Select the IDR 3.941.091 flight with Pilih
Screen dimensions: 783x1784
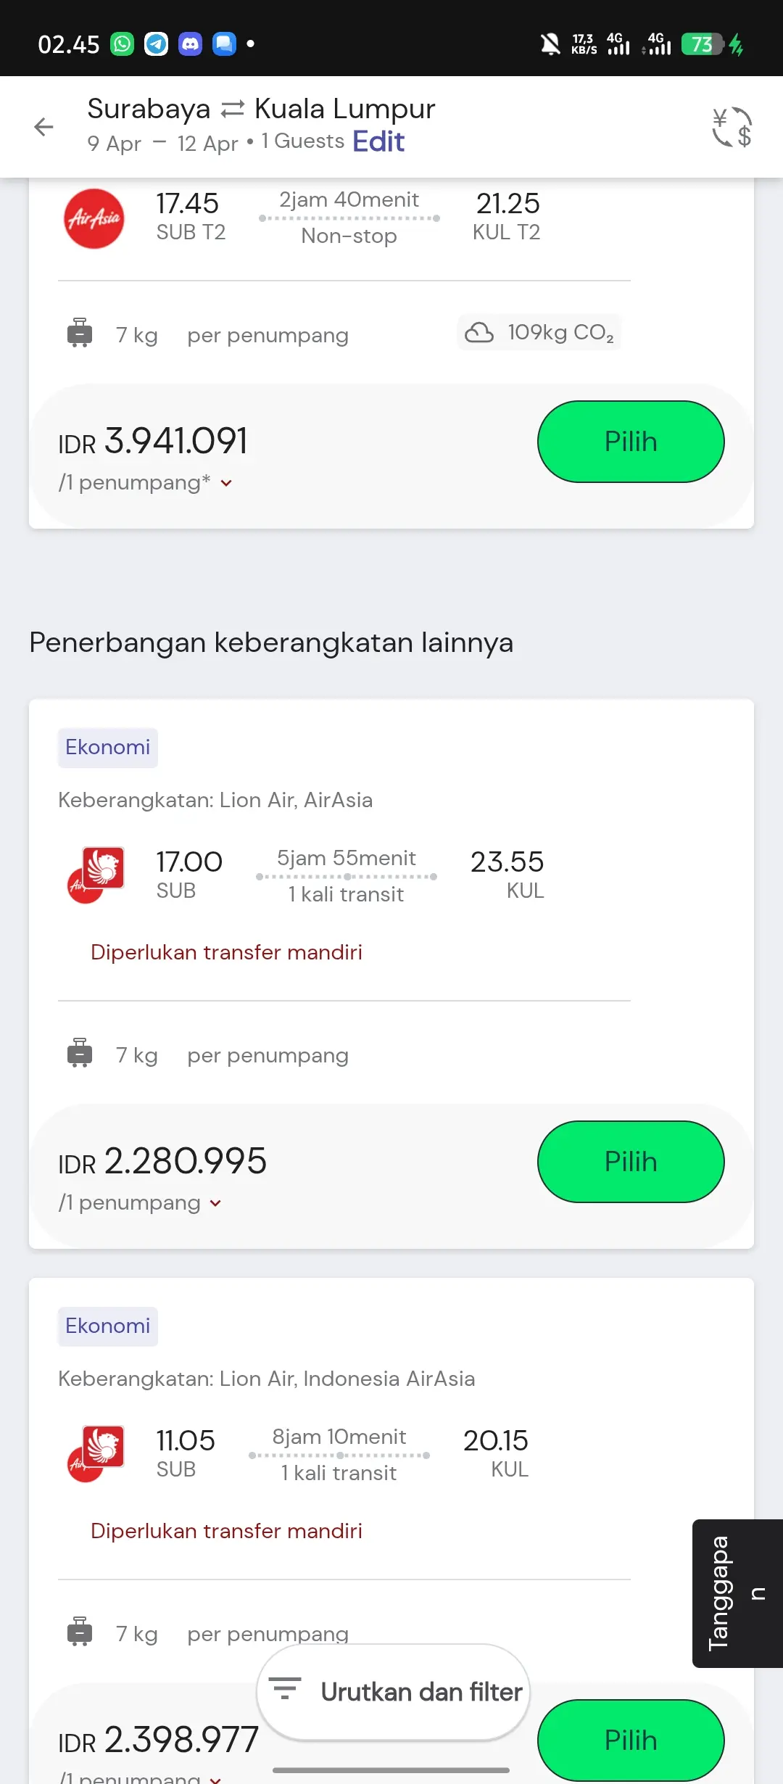(x=630, y=442)
